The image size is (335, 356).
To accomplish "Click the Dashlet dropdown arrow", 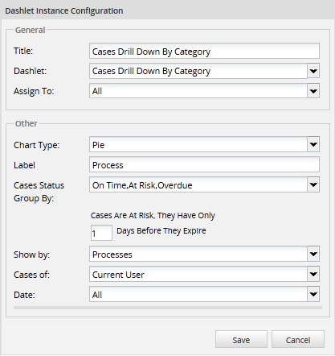I will pos(313,71).
